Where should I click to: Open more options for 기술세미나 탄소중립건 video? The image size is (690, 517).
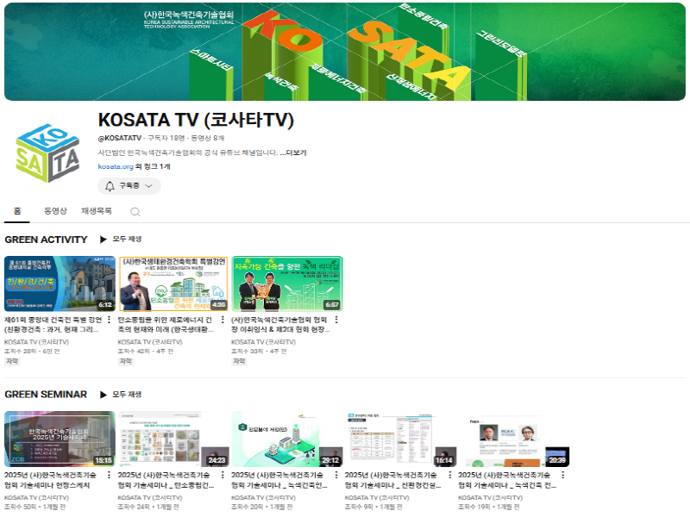223,476
